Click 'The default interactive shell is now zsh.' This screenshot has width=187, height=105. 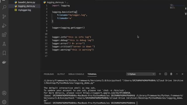tap(70, 88)
